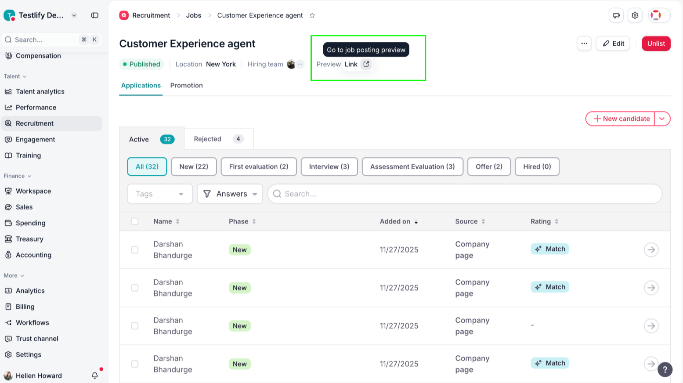Open the more options ellipsis button
The image size is (683, 383).
pos(584,43)
